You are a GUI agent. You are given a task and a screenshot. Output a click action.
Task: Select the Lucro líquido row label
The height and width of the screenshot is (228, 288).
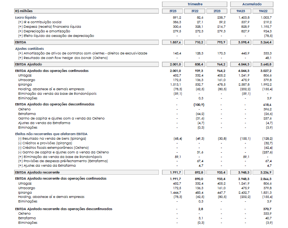point(26,18)
